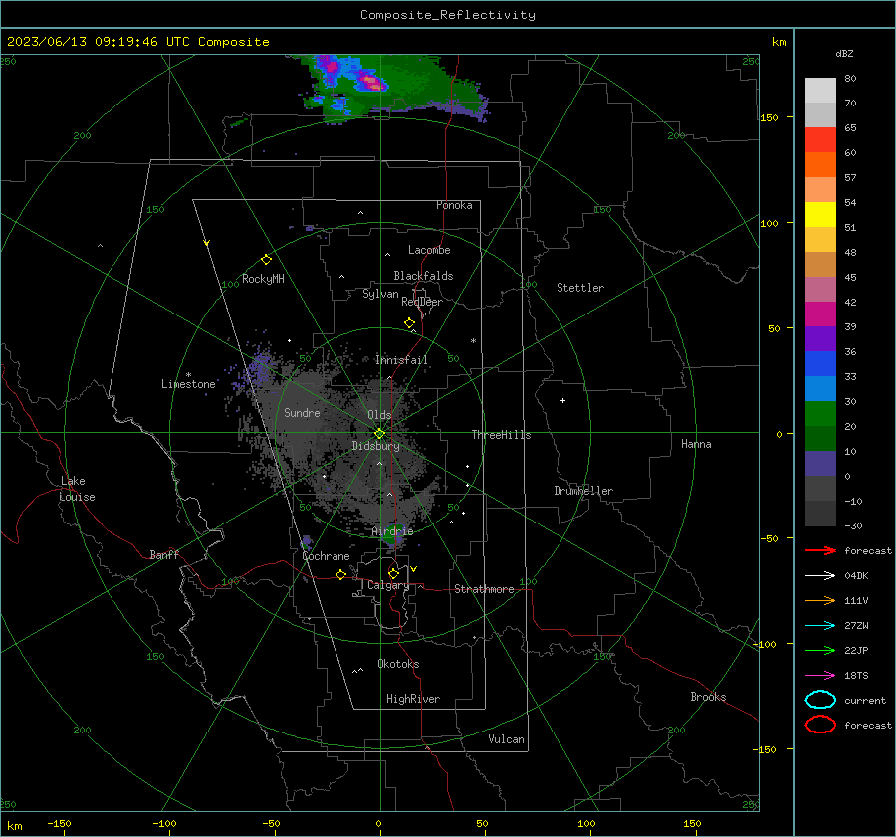Click the cyan 'current' ellipse icon

[820, 700]
